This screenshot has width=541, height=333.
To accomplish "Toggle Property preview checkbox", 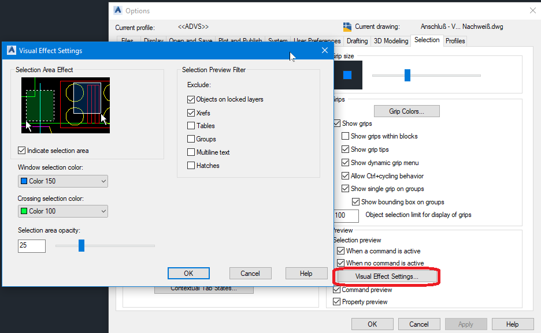I will coord(337,302).
